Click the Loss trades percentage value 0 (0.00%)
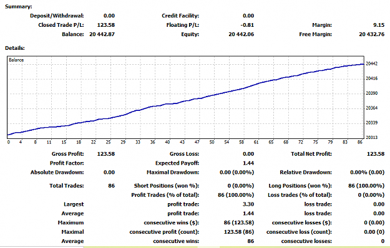The image size is (390, 248). (371, 195)
